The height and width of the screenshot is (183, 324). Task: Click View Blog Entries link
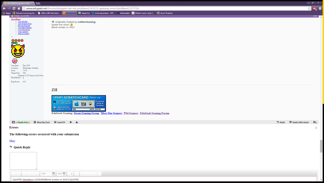coord(25,28)
